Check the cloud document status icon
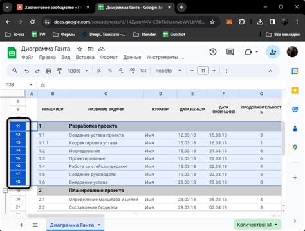The width and height of the screenshot is (305, 231). (102, 49)
